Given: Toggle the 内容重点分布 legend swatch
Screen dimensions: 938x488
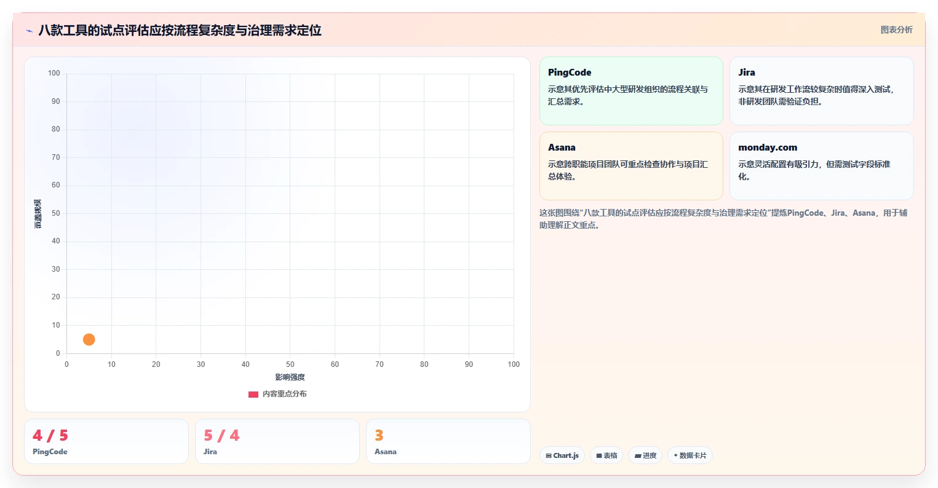Looking at the screenshot, I should click(x=253, y=395).
